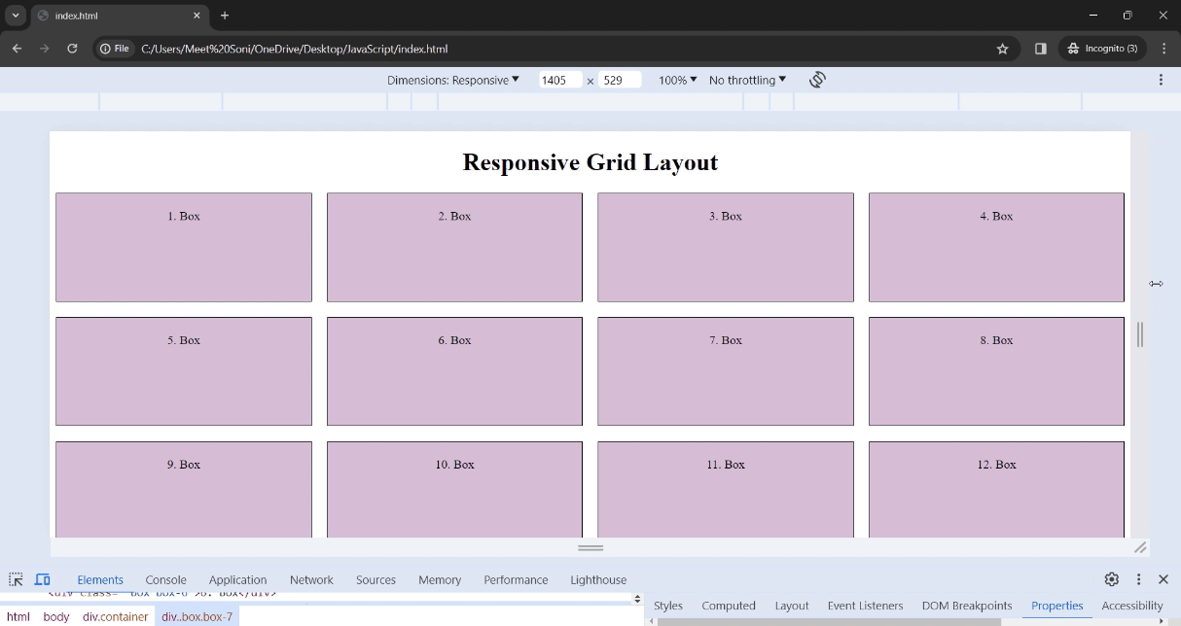Screen dimensions: 1181x626
Task: Open the Properties sidebar tab
Action: click(x=1057, y=606)
